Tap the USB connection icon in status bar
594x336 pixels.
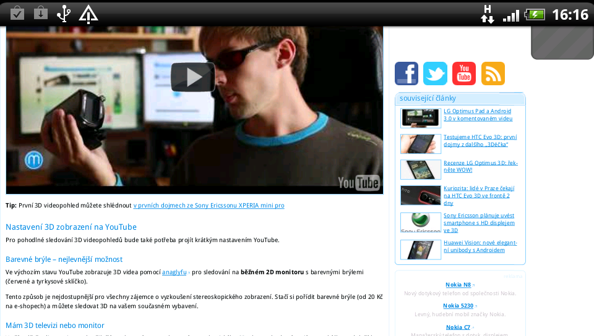(63, 13)
